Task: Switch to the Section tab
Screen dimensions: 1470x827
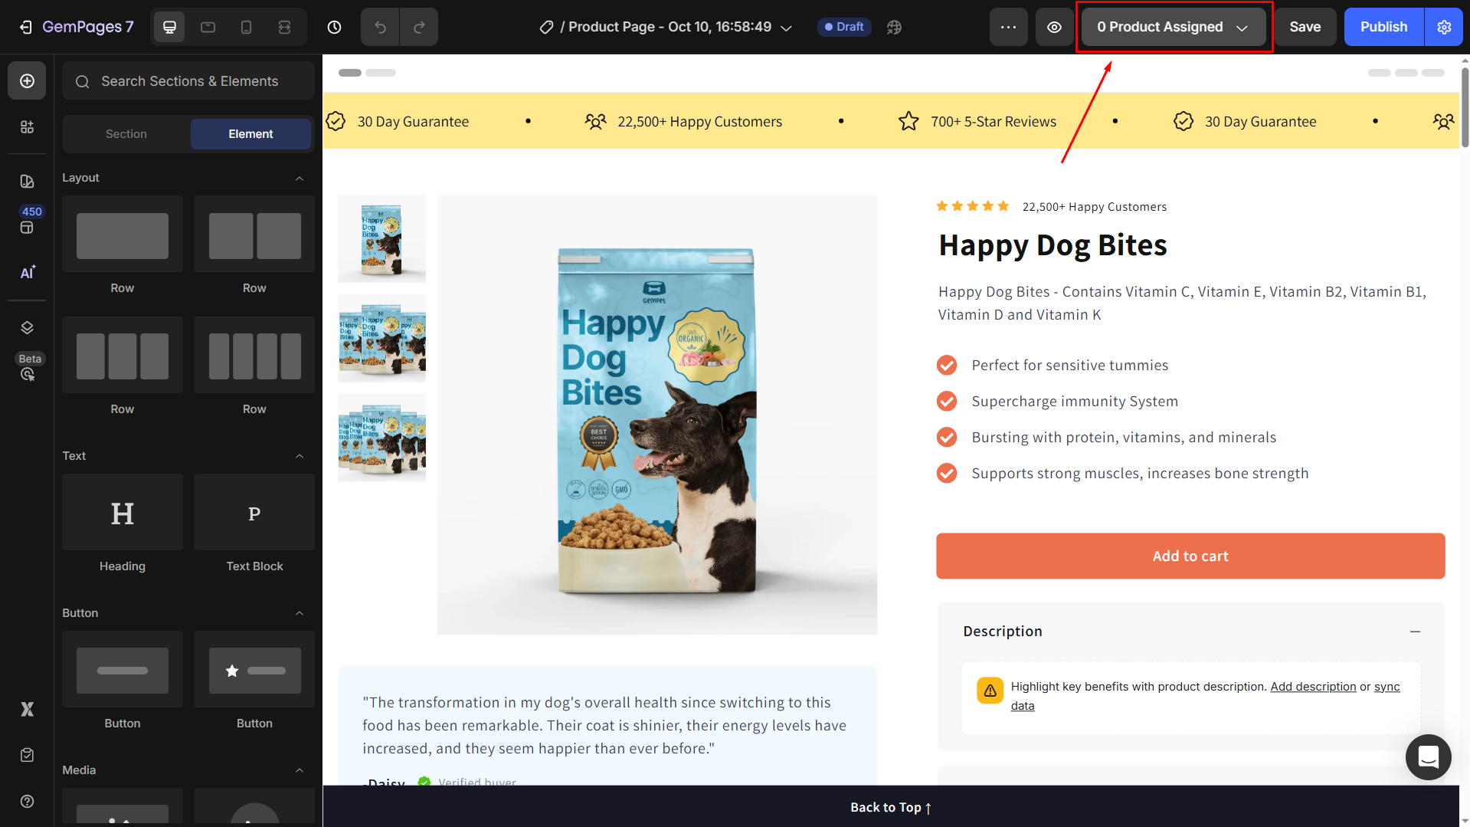Action: 126,134
